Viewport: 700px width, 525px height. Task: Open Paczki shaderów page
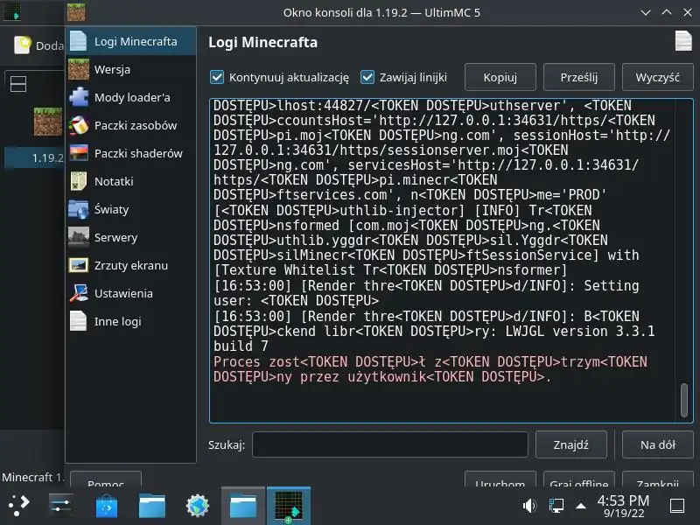(130, 154)
